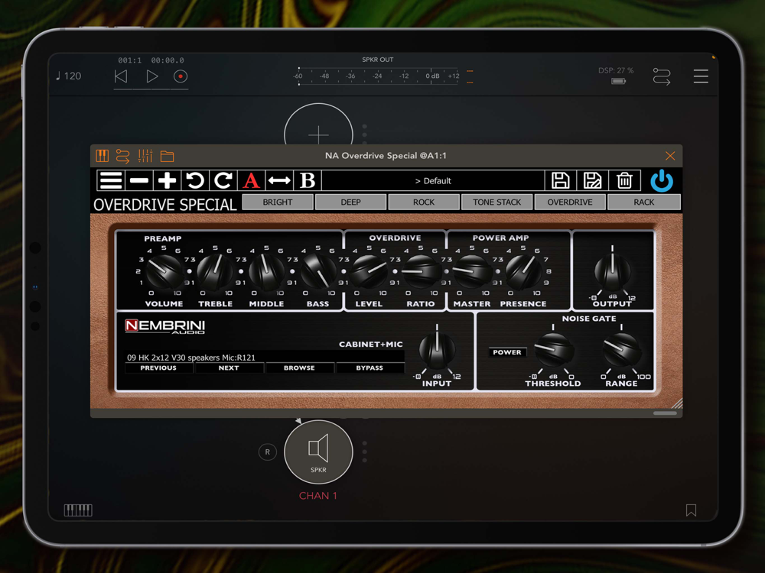Click the 001:1 position counter

click(130, 60)
